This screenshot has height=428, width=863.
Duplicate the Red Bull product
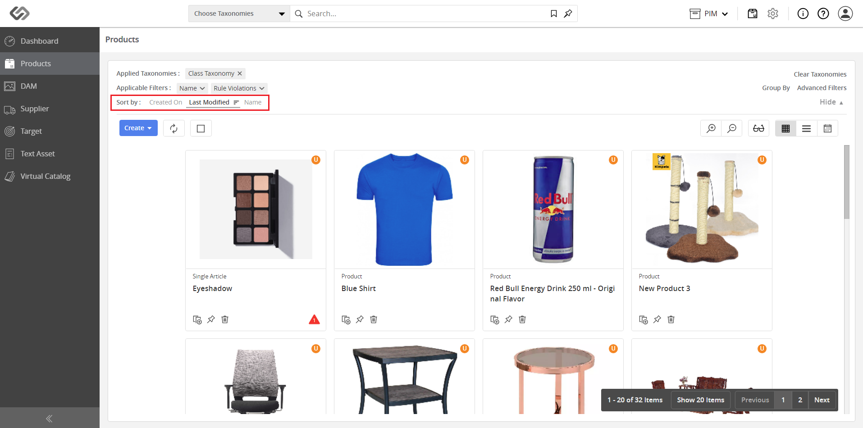(495, 319)
